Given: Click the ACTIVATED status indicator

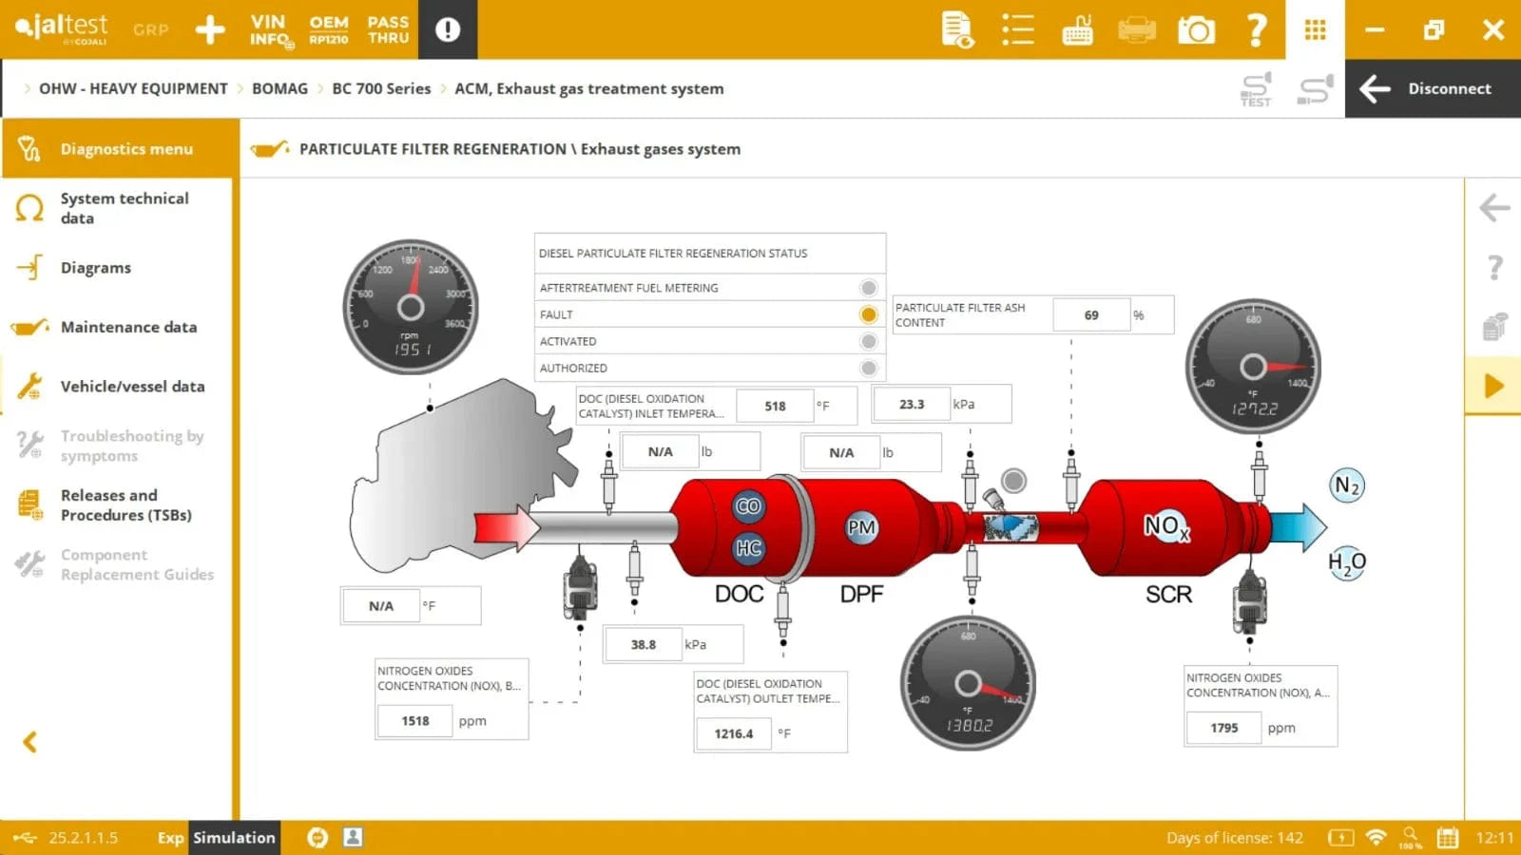Looking at the screenshot, I should coord(868,341).
